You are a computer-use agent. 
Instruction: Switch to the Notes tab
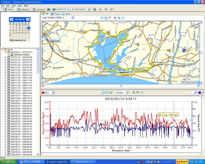pyautogui.click(x=66, y=14)
